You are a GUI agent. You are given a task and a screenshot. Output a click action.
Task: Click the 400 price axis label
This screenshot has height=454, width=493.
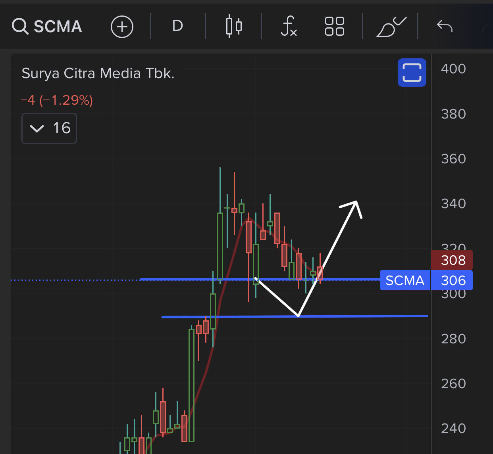453,69
